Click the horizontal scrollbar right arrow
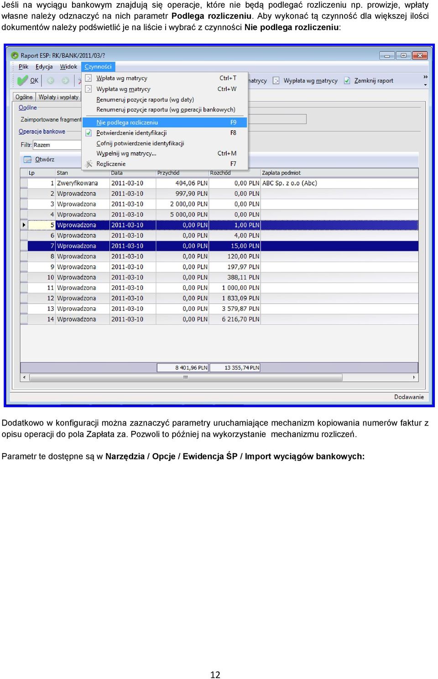 click(414, 378)
